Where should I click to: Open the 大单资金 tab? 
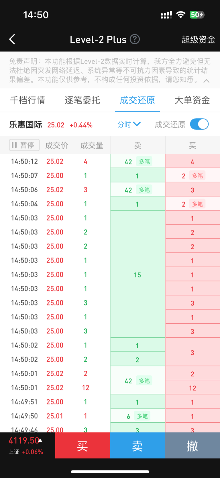click(x=192, y=100)
